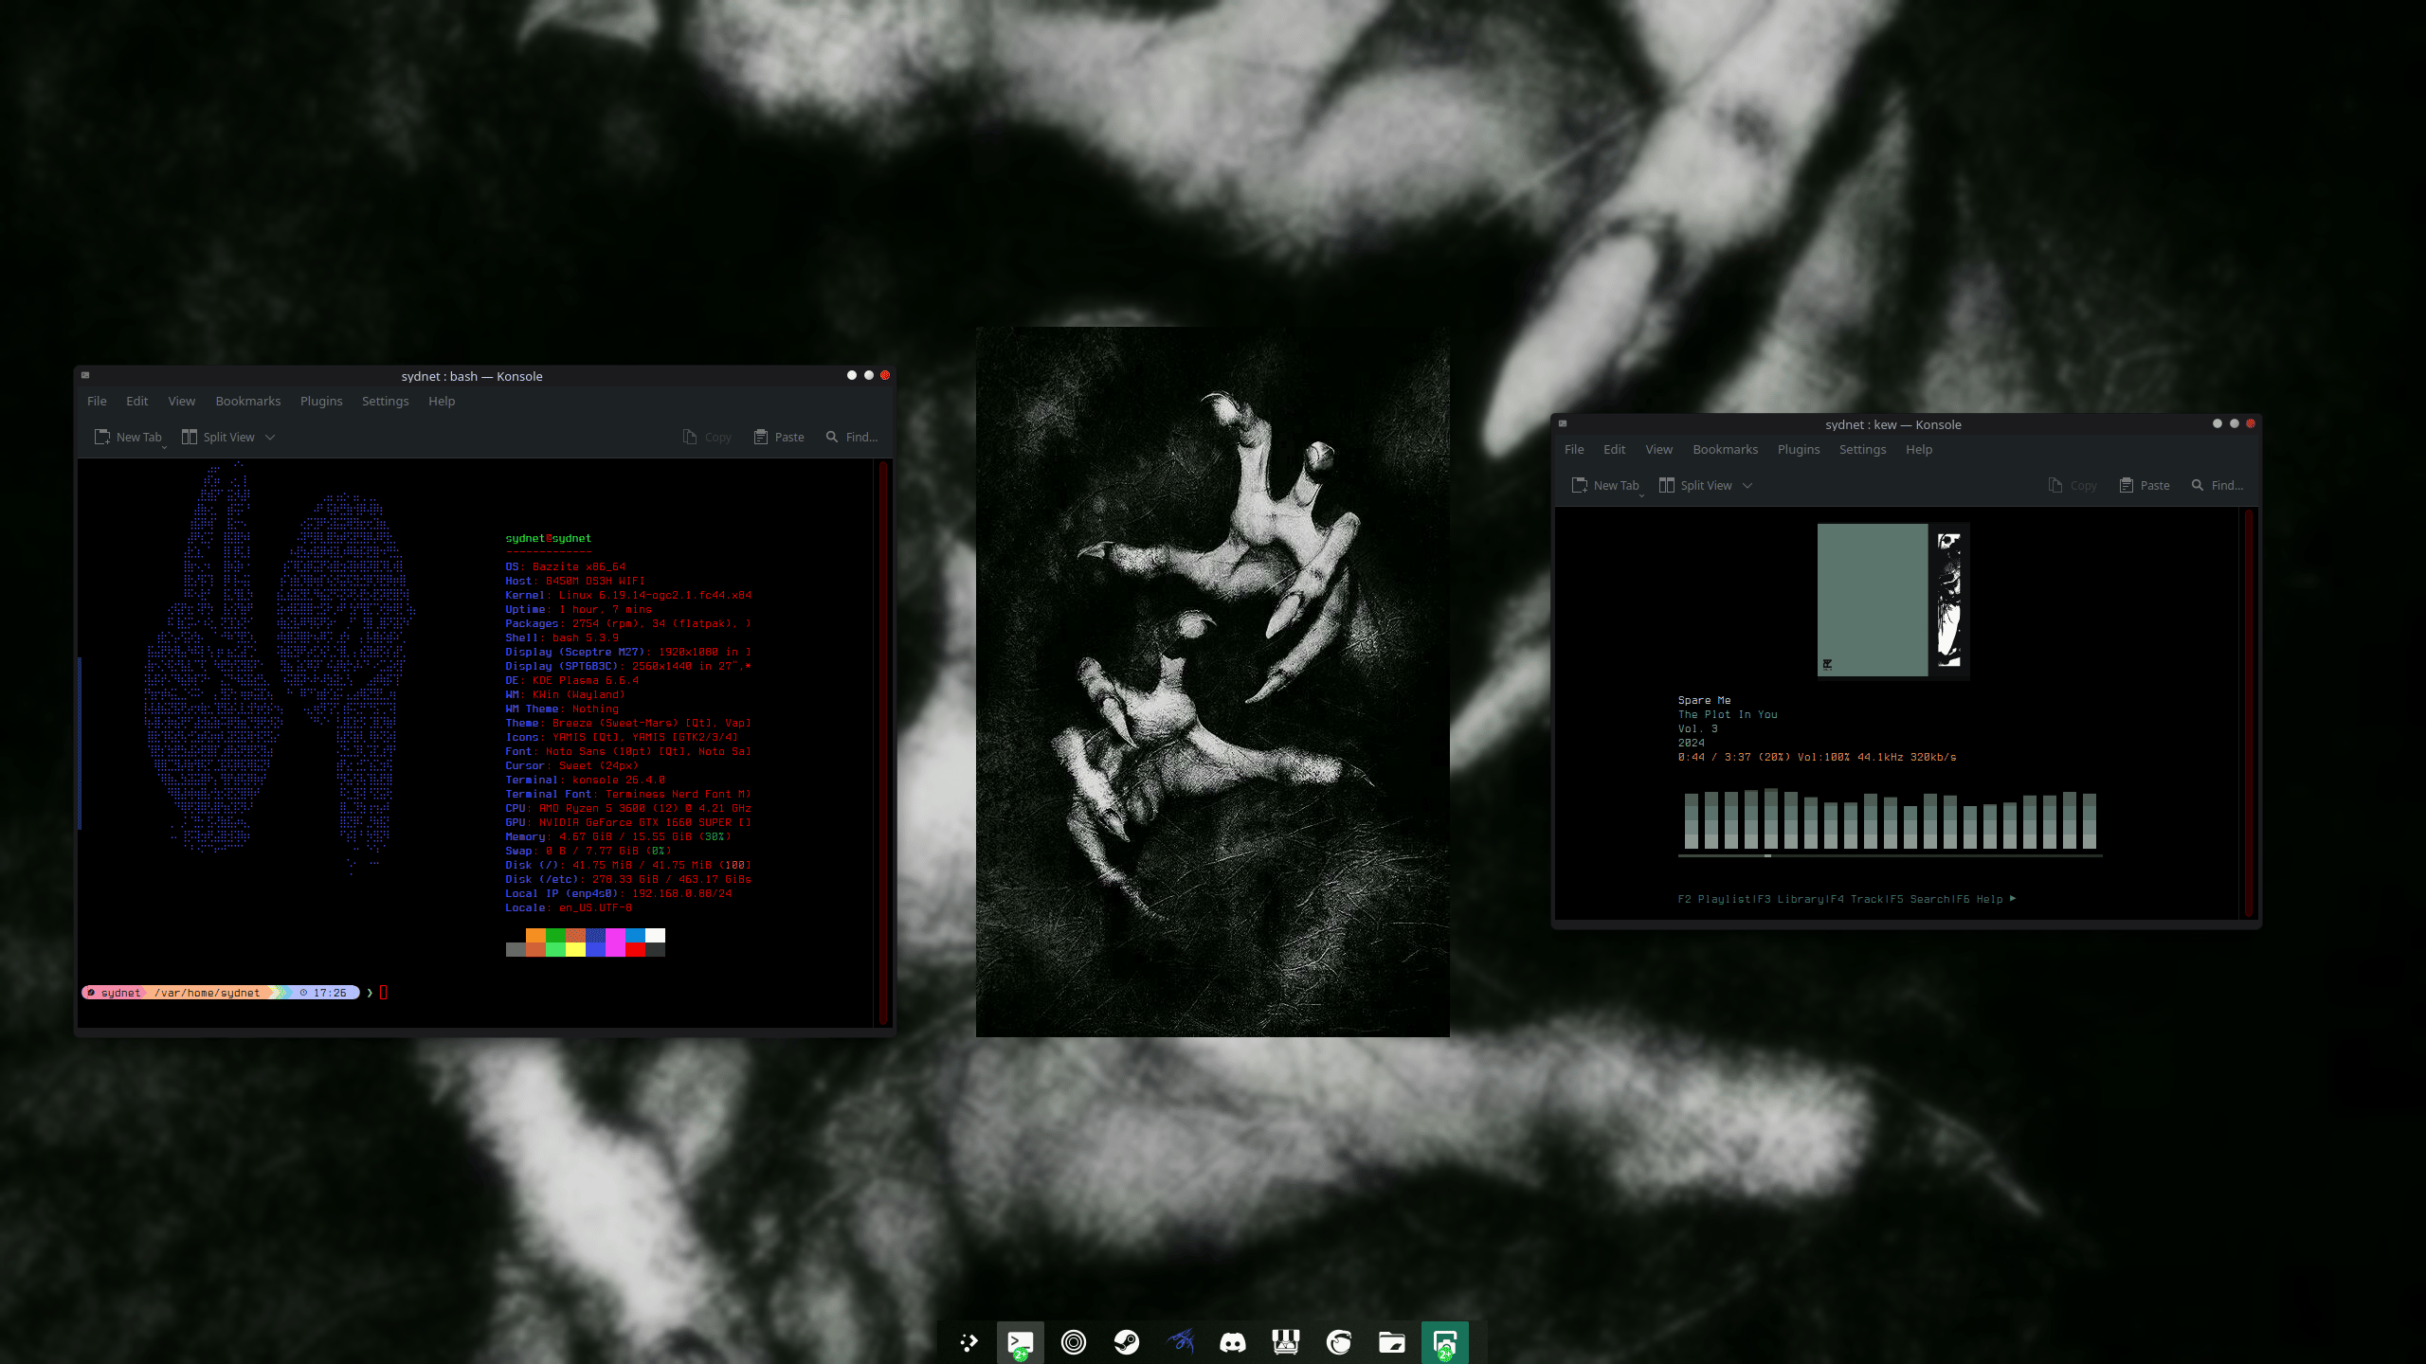Click New Tab button in kew Konsole
Screen dimensions: 2426x1364
tap(1605, 485)
